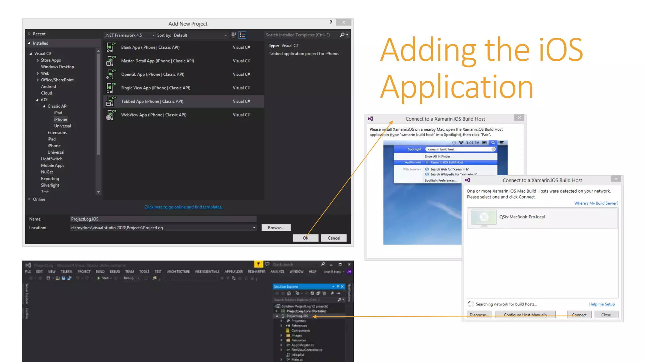Open the 'Where's My Build Server?' link

[596, 203]
